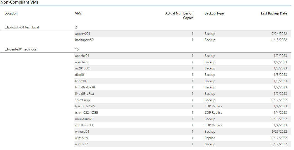Select the ubuntusrv20 VM entry
The height and width of the screenshot is (150, 294).
click(84, 119)
